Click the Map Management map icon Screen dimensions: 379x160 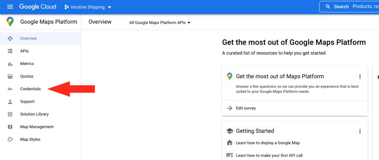(x=10, y=127)
